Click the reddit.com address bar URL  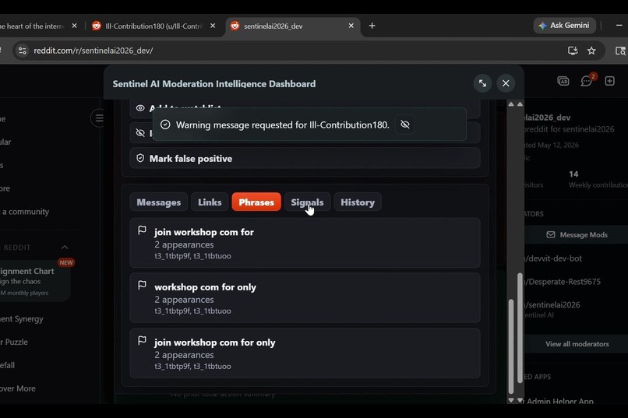93,51
